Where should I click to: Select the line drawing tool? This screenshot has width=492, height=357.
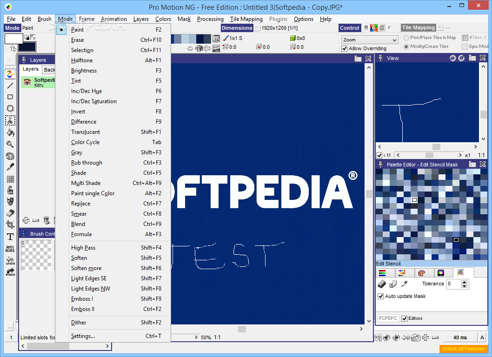[x=10, y=86]
